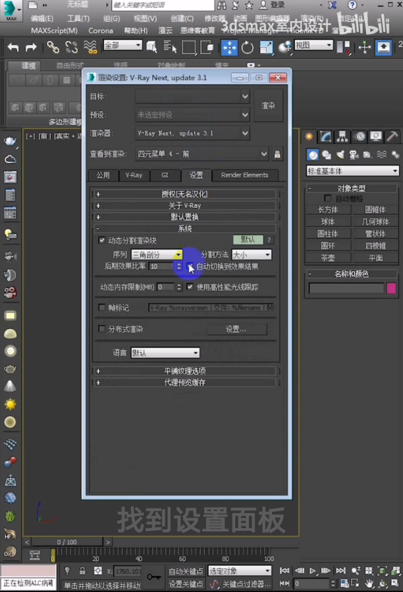Toggle the 动态分割渲染块 checkbox
Image resolution: width=403 pixels, height=592 pixels.
tap(102, 240)
